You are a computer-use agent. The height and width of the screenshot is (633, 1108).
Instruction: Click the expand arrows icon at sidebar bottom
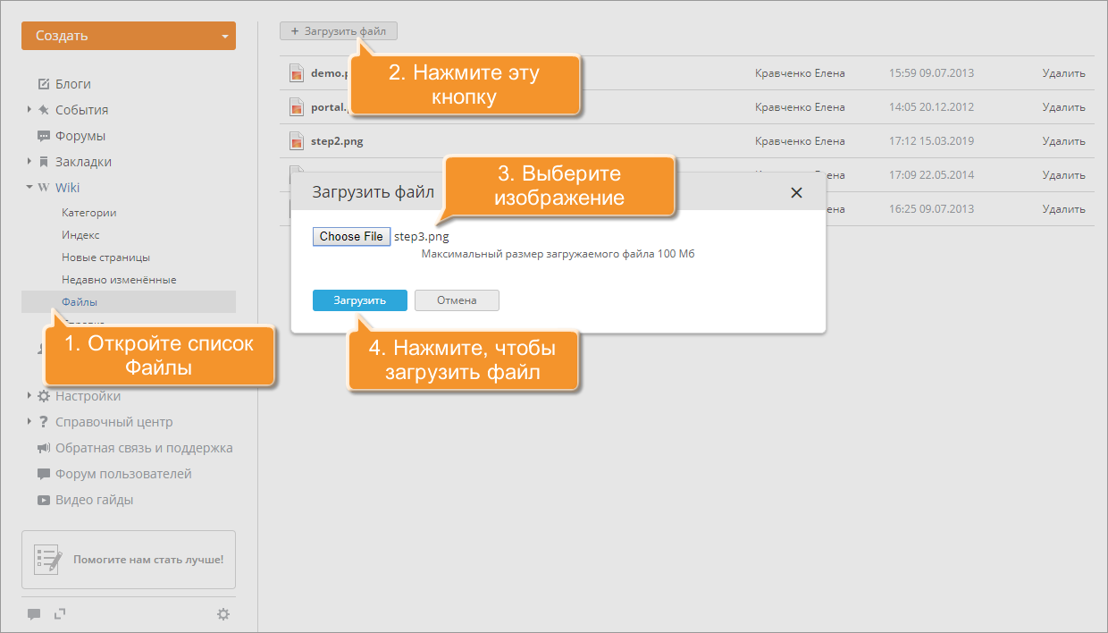pos(60,613)
